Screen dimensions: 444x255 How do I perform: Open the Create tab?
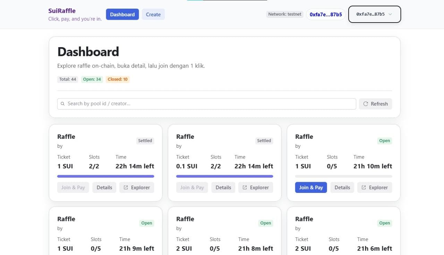pos(153,14)
